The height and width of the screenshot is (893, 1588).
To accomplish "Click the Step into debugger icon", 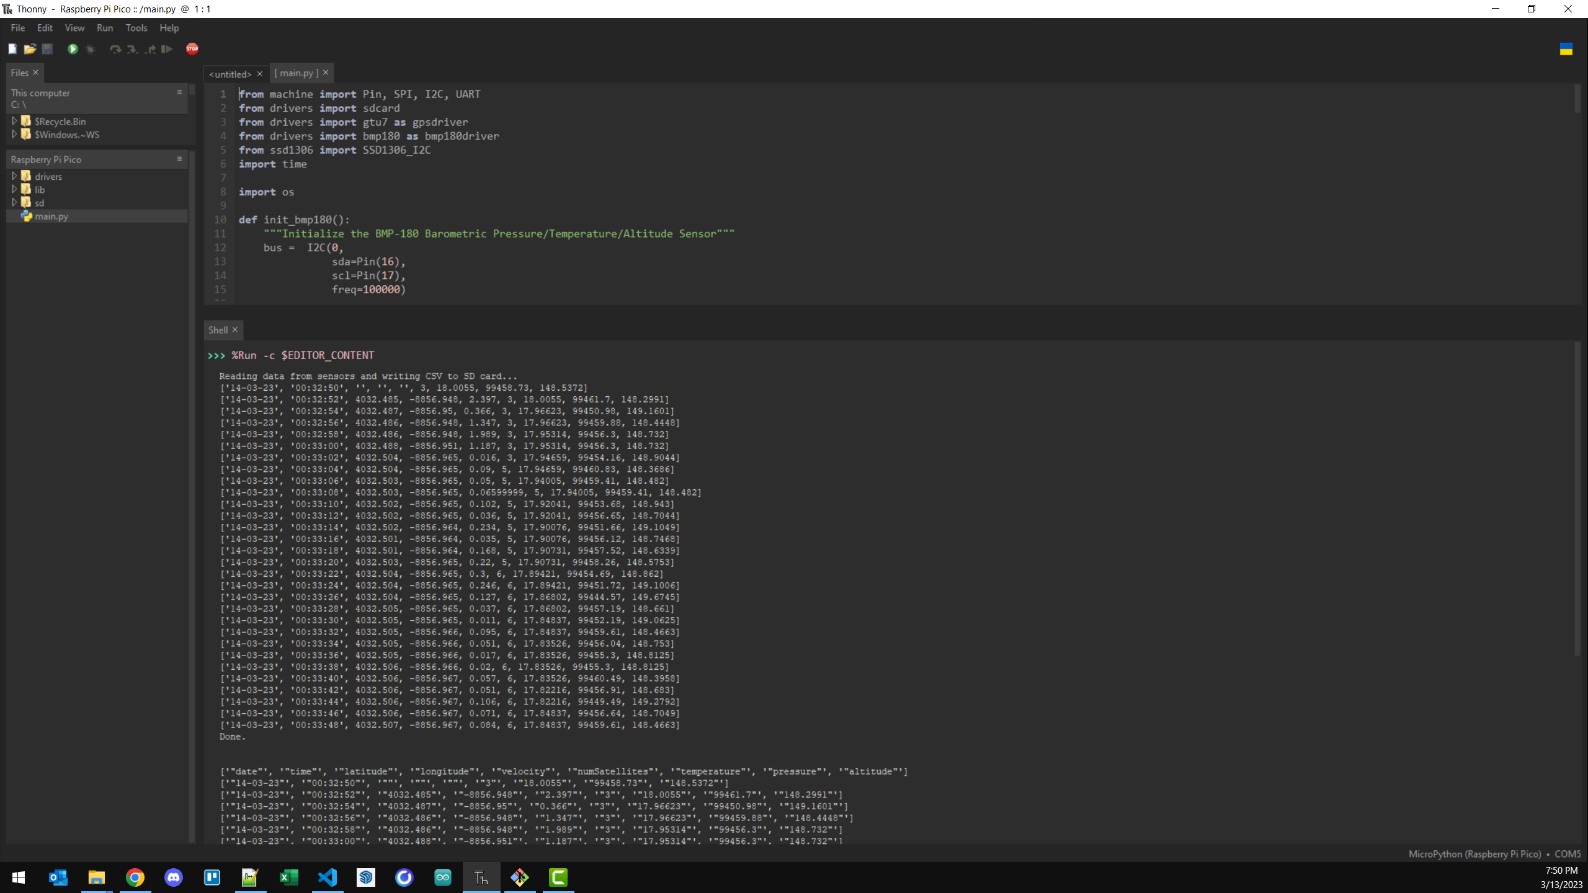I will point(132,49).
